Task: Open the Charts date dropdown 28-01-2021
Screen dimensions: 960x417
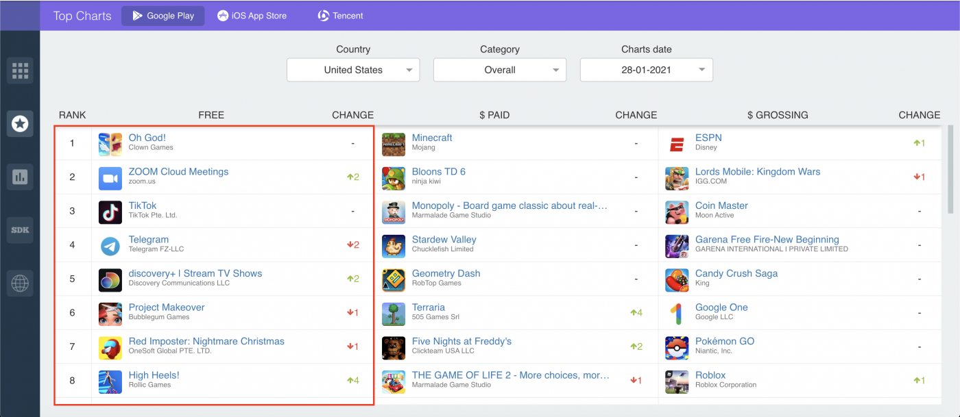Action: [x=647, y=70]
